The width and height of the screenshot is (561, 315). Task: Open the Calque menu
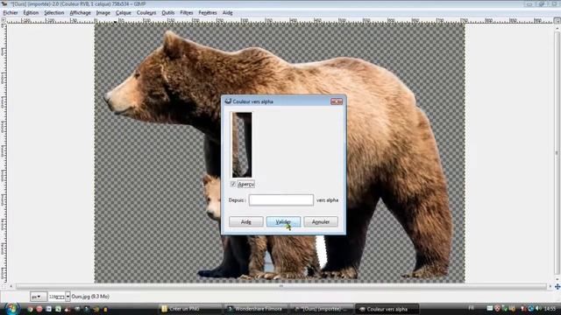[x=124, y=12]
